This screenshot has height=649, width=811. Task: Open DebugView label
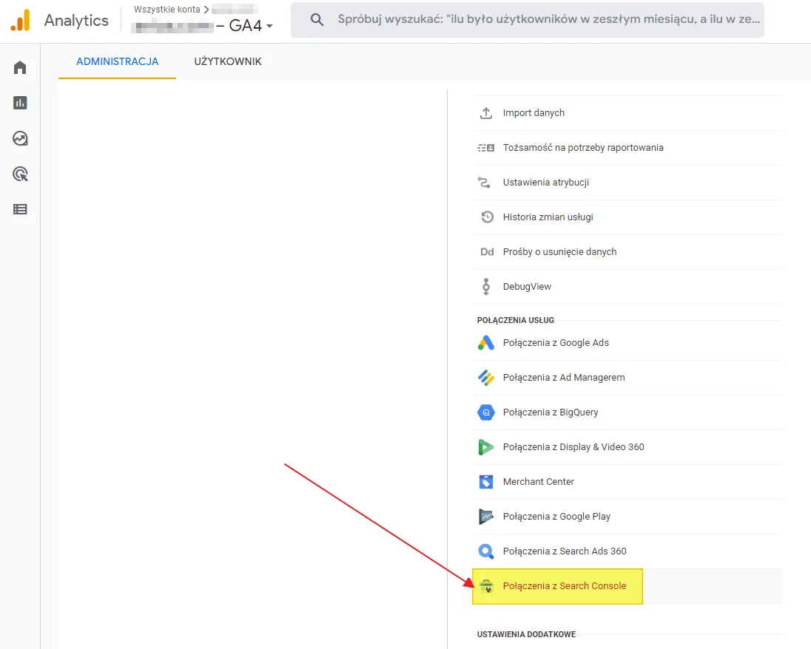tap(527, 286)
